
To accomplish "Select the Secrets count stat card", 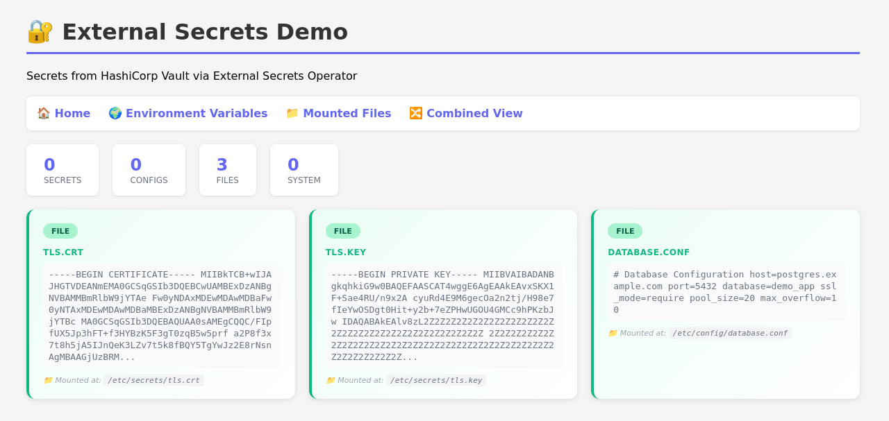I will click(63, 170).
